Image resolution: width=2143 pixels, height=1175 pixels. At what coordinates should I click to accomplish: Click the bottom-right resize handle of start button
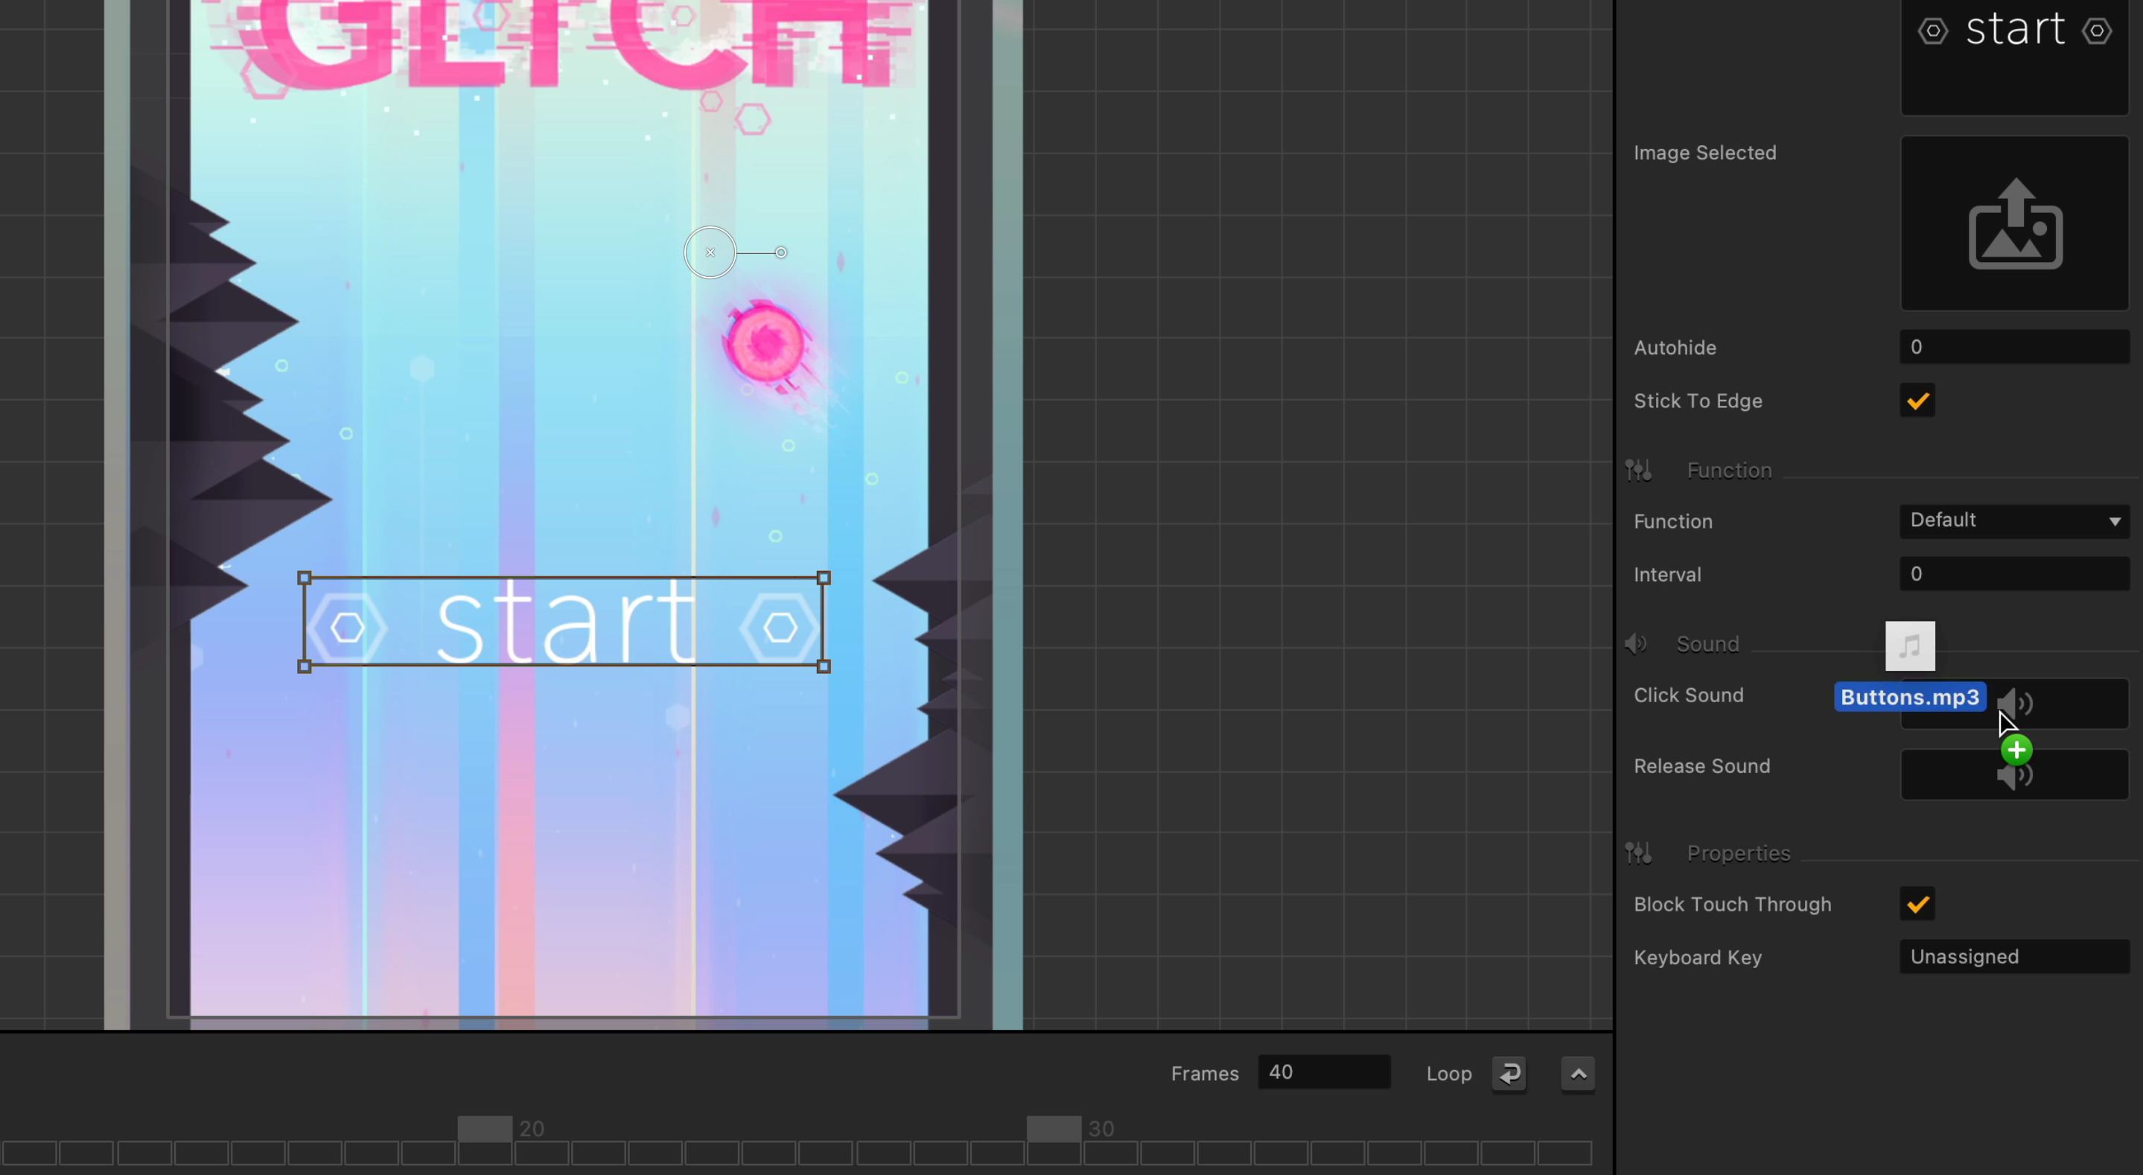(824, 666)
